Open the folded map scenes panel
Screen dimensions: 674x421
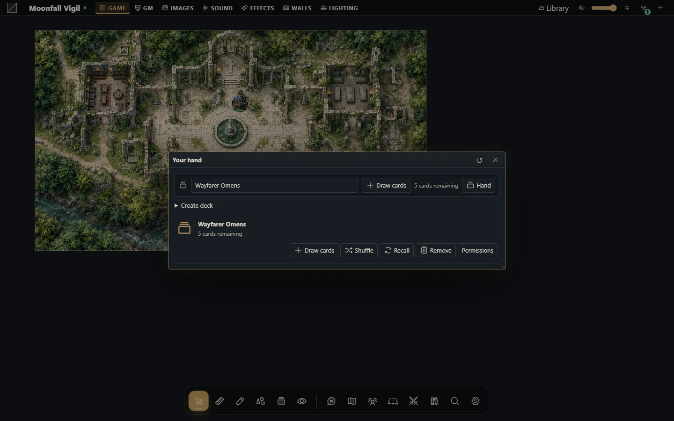(352, 401)
